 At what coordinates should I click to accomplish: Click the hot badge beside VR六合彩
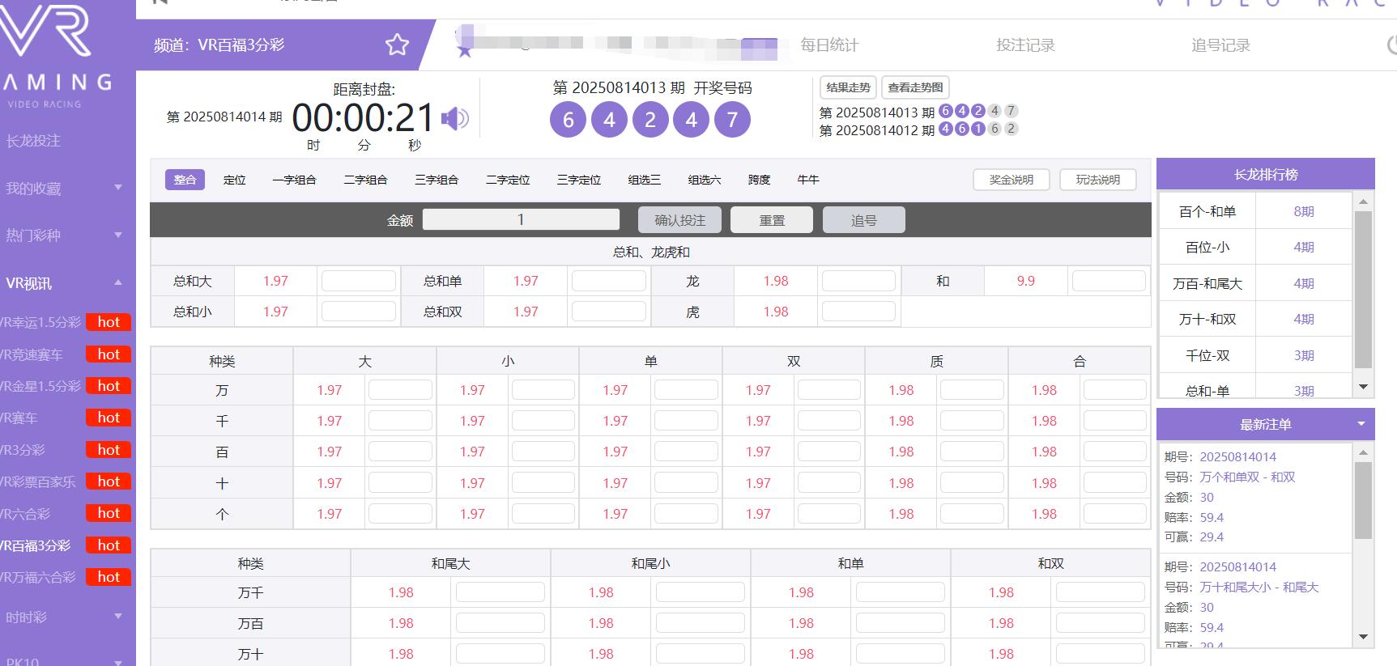(x=109, y=513)
